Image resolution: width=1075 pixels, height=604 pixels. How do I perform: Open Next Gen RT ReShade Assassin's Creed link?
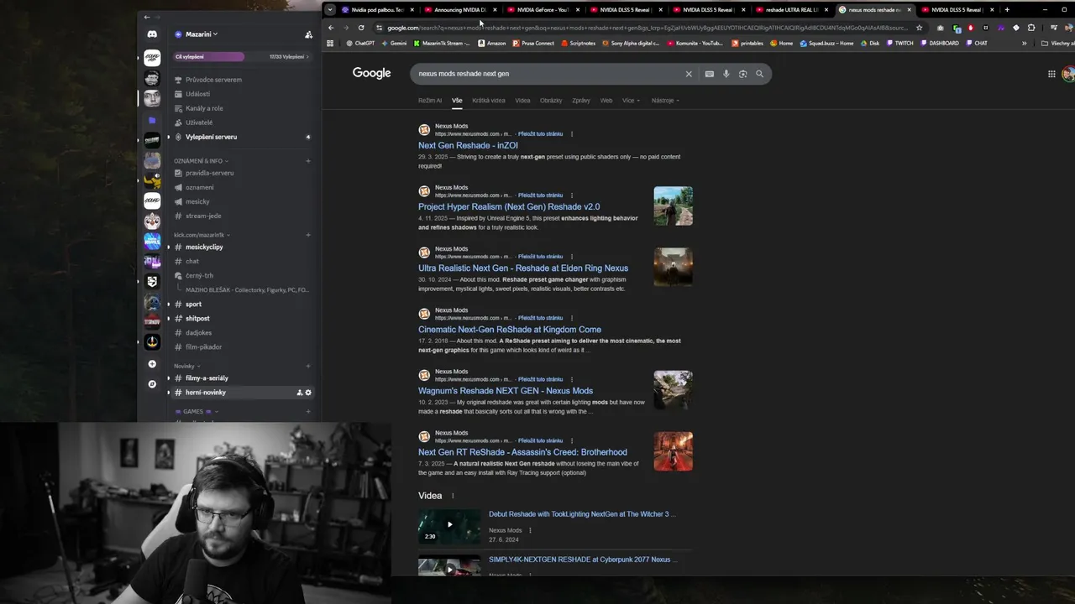(522, 452)
